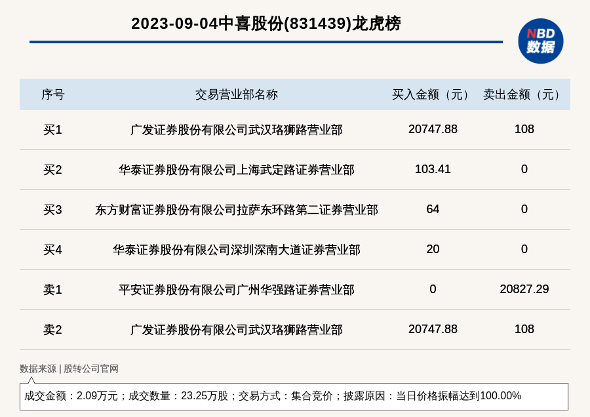Click 披露原因：当日价格振幅达到100.00% in the footer box
This screenshot has height=417, width=590.
[x=433, y=395]
